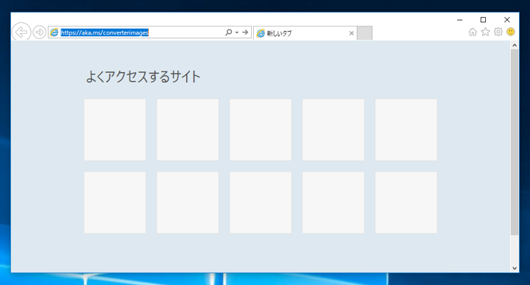The width and height of the screenshot is (530, 285).
Task: Go back using the back arrow button
Action: (21, 32)
